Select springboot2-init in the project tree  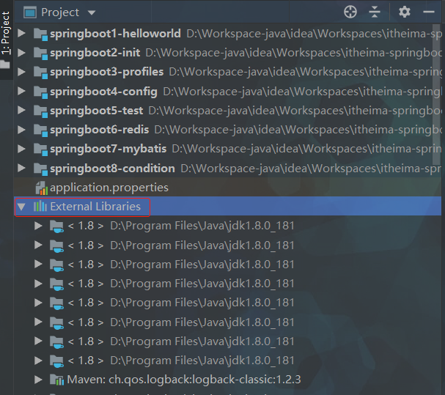[95, 53]
